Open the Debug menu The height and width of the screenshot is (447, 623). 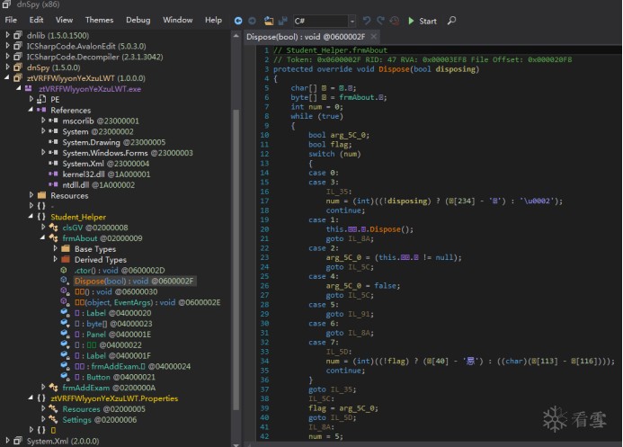[138, 20]
